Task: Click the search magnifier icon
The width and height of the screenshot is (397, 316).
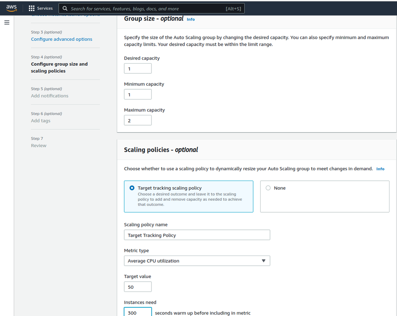Action: 65,8
